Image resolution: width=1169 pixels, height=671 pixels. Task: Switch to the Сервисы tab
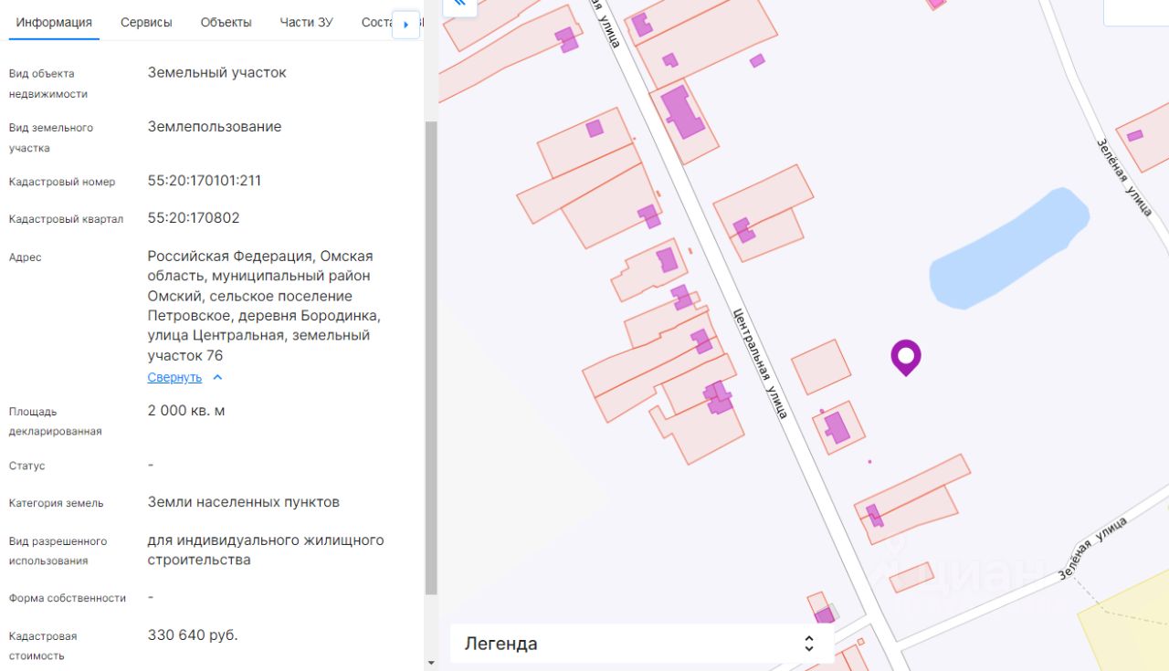pos(146,23)
